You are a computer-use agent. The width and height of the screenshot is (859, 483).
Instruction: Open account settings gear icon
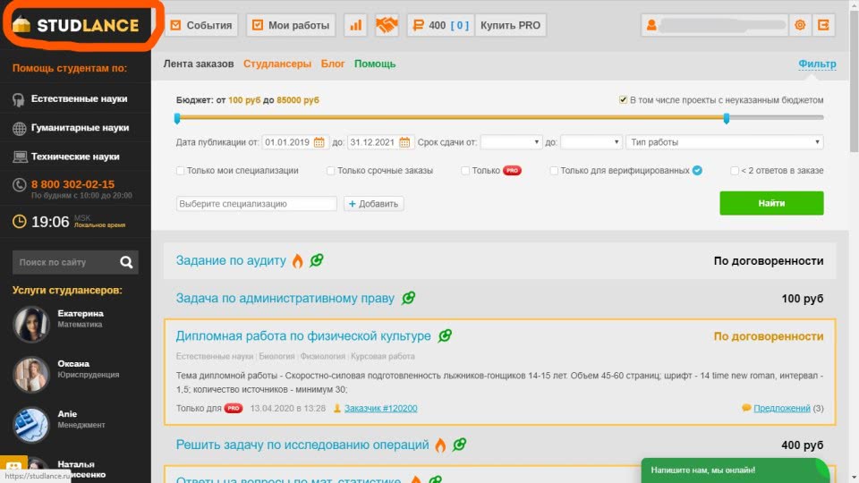(x=800, y=25)
